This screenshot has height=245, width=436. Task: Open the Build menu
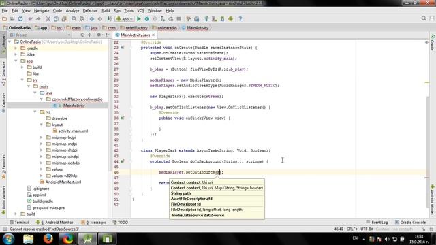coord(105,11)
